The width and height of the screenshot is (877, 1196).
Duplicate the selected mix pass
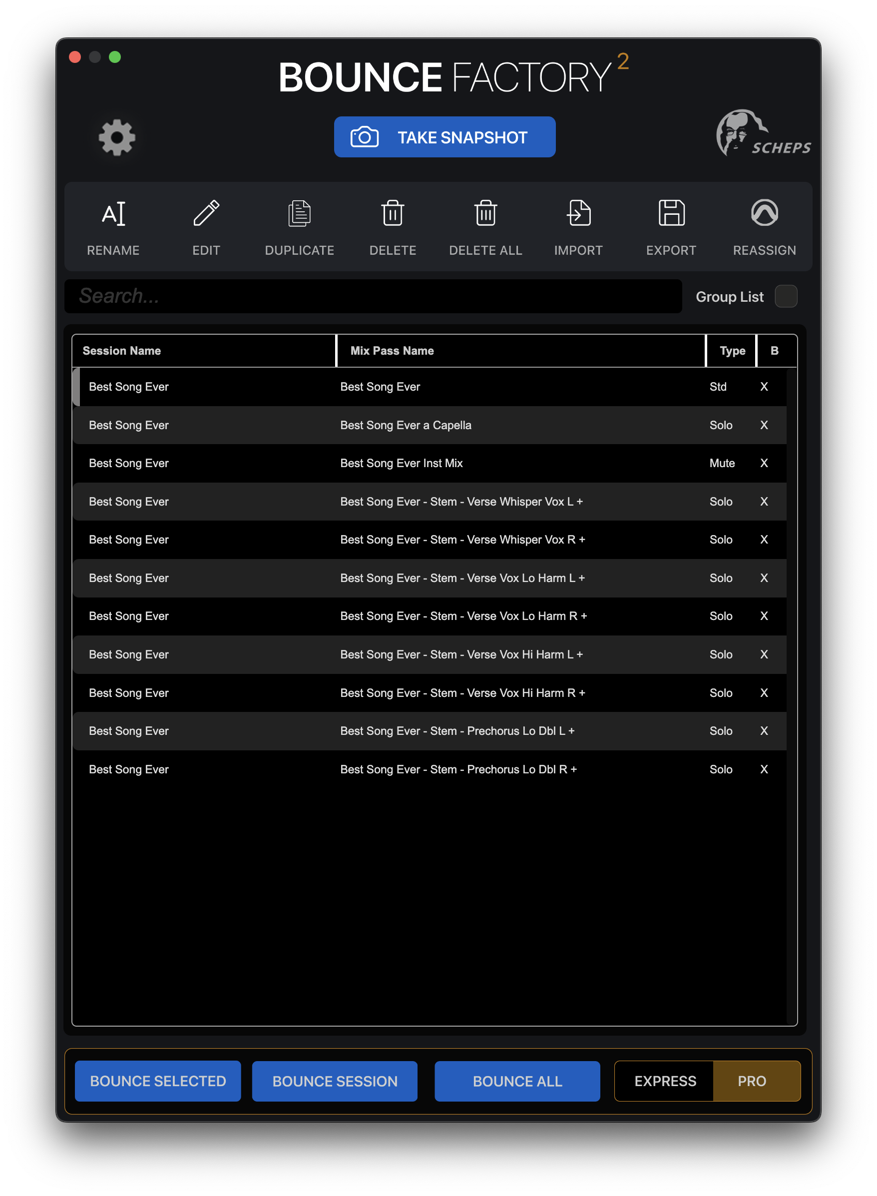[299, 226]
